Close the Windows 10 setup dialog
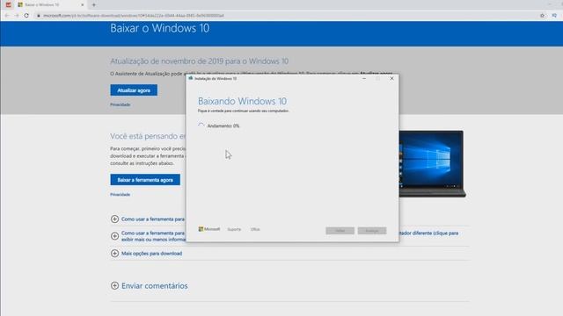 pyautogui.click(x=391, y=78)
